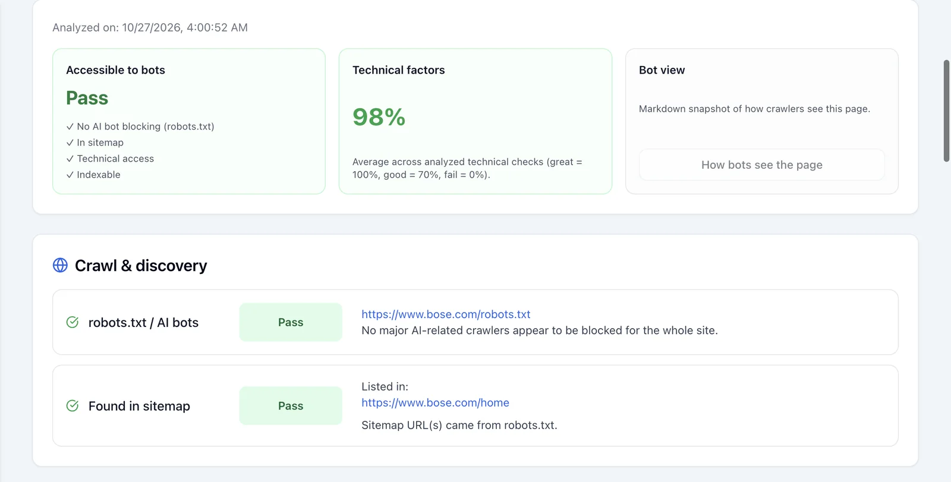Viewport: 951px width, 482px height.
Task: Click the No major AI-related crawlers message
Action: pos(540,330)
